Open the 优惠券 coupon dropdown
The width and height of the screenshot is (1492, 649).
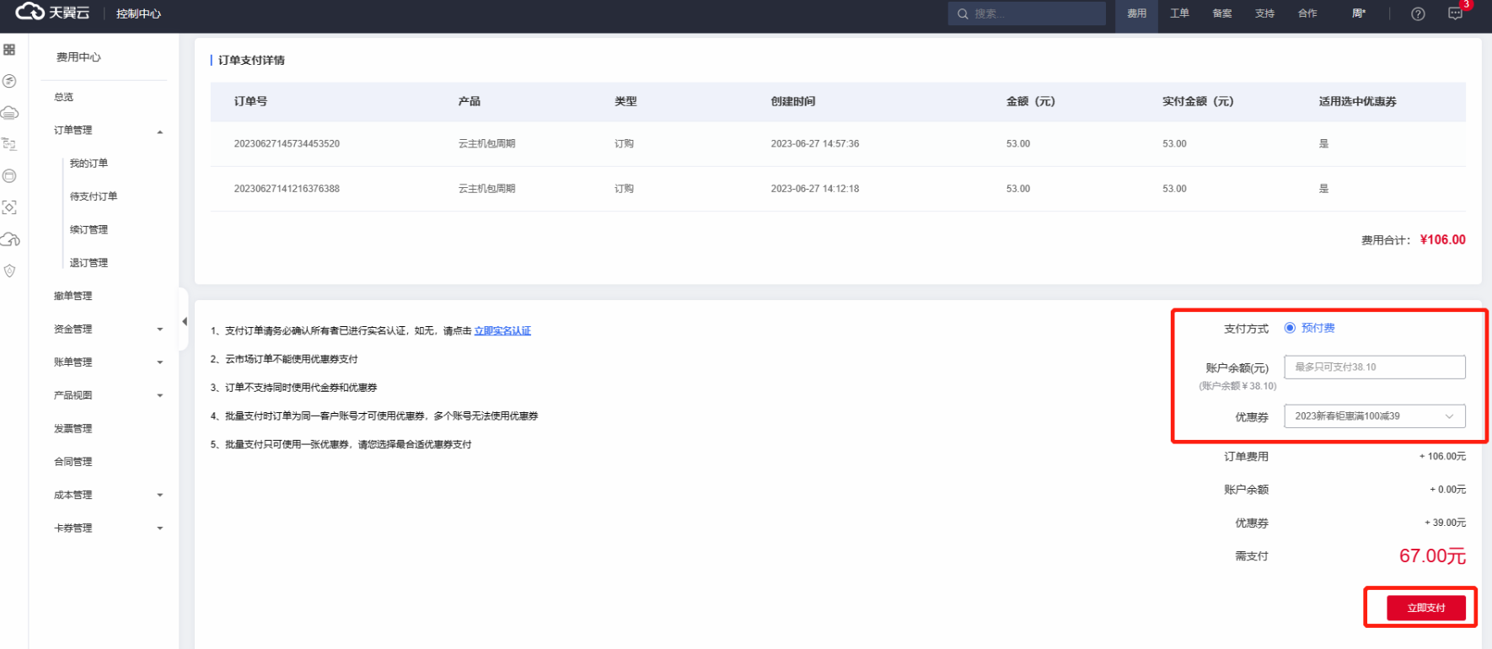[x=1374, y=416]
